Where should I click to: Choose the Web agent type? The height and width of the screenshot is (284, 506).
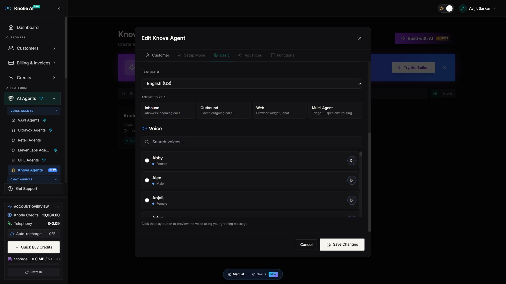pyautogui.click(x=280, y=110)
